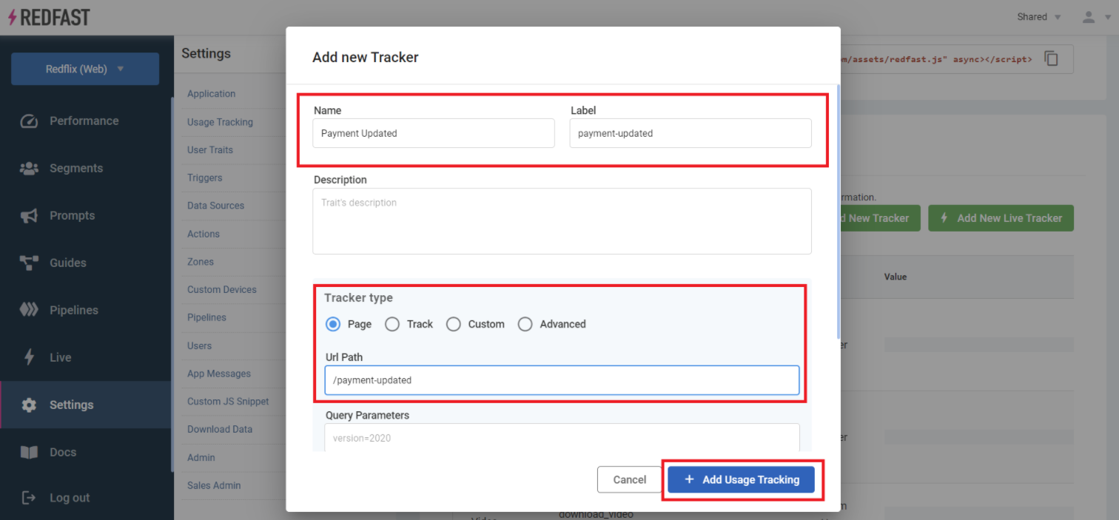1119x520 pixels.
Task: Click the Add New Tracker button behind dialog
Action: coord(879,218)
